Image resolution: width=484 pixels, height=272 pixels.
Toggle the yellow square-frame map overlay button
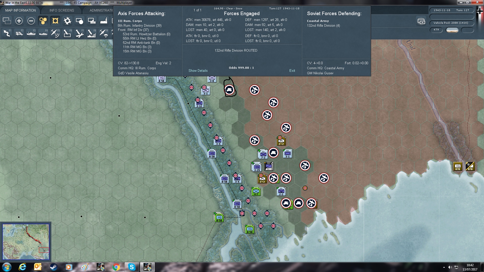coord(55,21)
